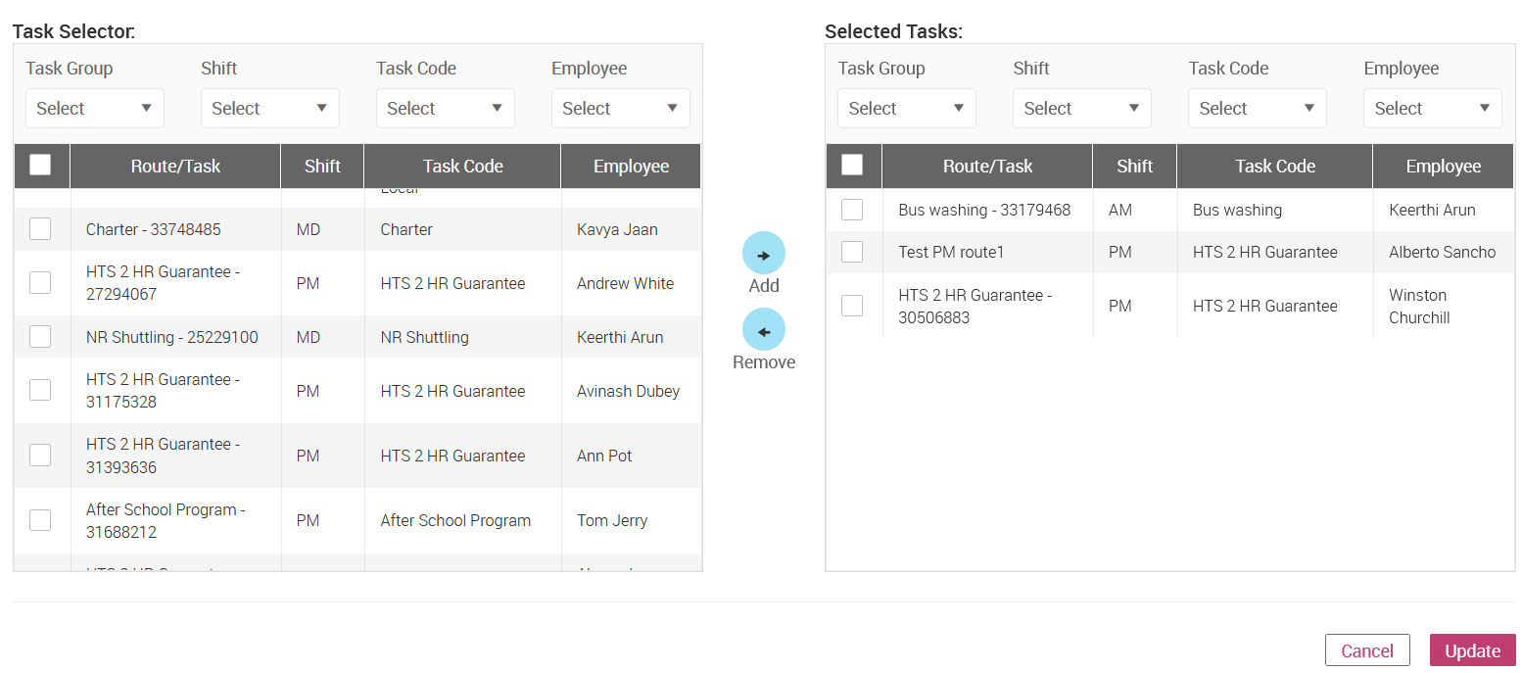Open Employee dropdown in Selected Tasks
The height and width of the screenshot is (673, 1522).
1432,109
